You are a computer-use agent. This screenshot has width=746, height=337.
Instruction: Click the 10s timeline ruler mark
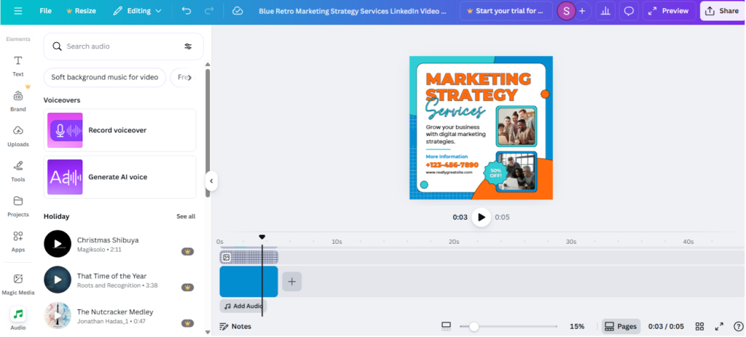(x=337, y=242)
